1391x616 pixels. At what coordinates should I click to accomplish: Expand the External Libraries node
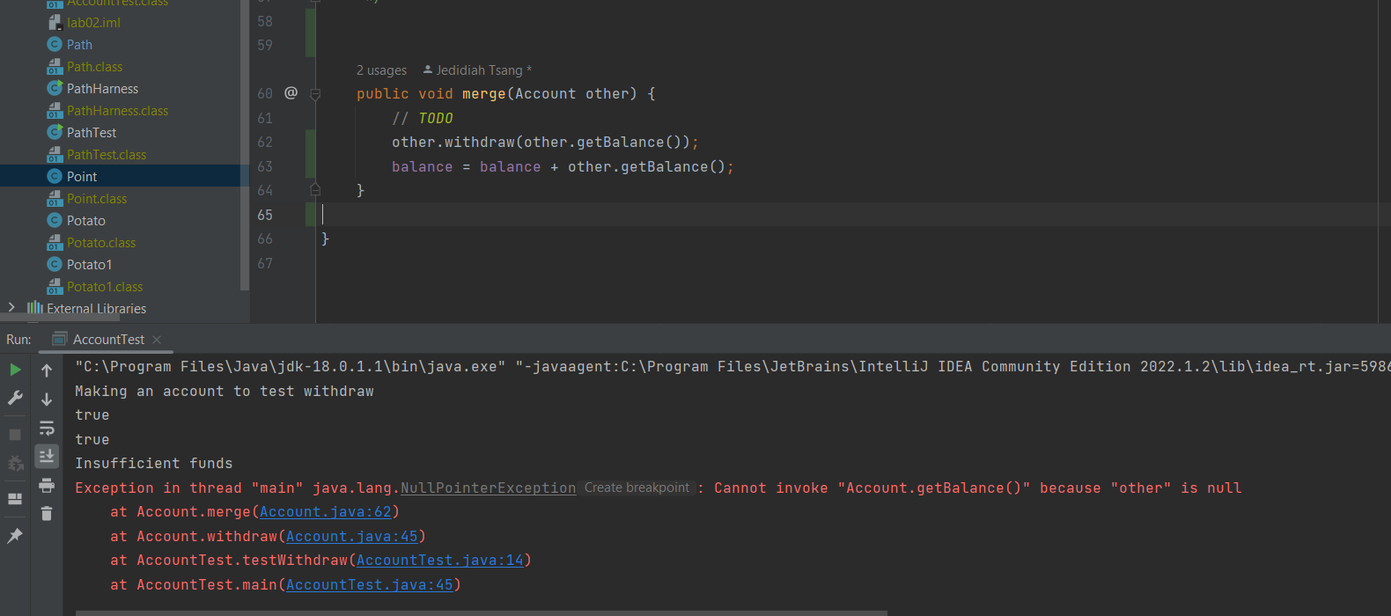click(x=11, y=307)
